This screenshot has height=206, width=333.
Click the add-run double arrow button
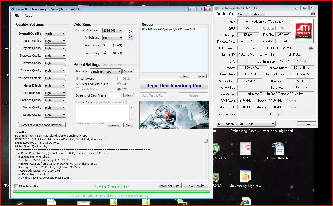click(x=131, y=34)
